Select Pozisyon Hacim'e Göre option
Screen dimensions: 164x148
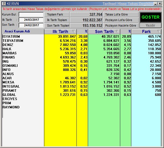(121, 25)
